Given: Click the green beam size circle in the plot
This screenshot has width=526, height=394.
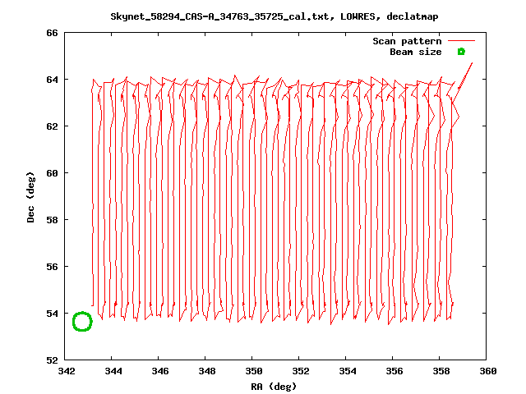Looking at the screenshot, I should [x=82, y=322].
